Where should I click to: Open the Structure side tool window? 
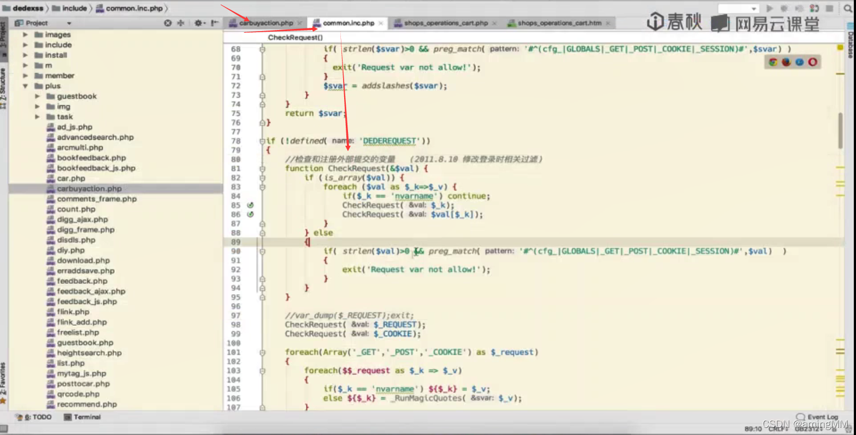tap(3, 89)
